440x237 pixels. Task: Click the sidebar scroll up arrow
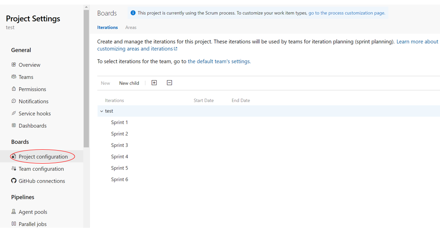(86, 7)
